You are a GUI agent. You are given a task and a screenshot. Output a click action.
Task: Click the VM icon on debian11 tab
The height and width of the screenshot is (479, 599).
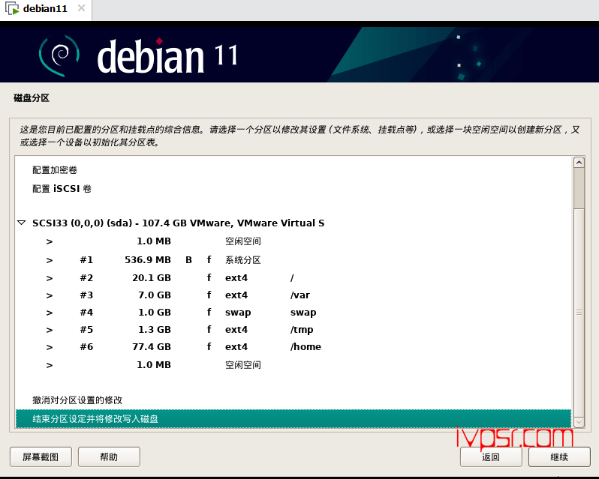[12, 9]
